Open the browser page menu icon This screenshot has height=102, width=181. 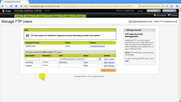click(x=172, y=6)
